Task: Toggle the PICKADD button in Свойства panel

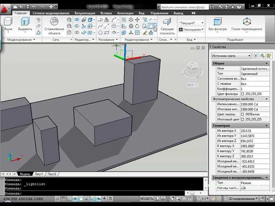Action: 256,56
